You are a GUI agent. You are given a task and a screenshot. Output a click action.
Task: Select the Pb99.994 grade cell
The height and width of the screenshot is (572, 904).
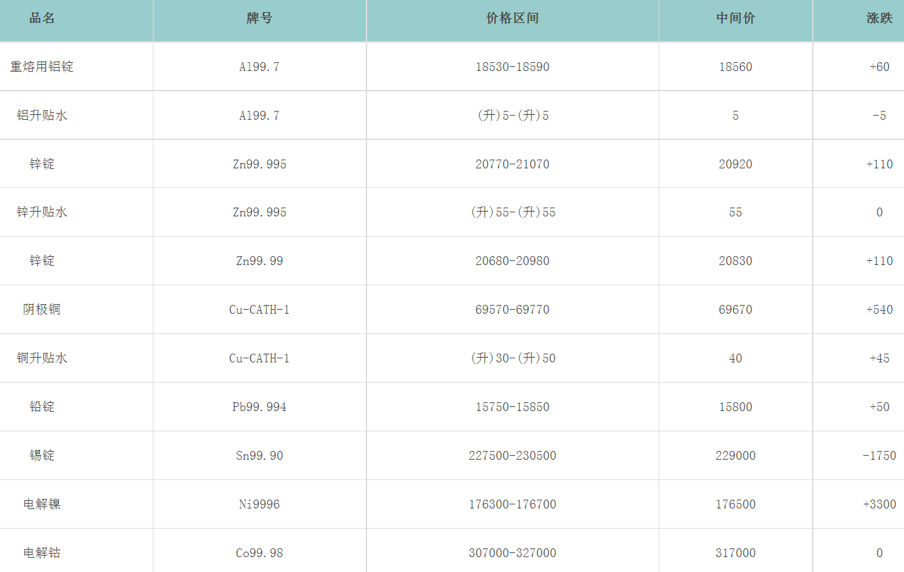[260, 407]
